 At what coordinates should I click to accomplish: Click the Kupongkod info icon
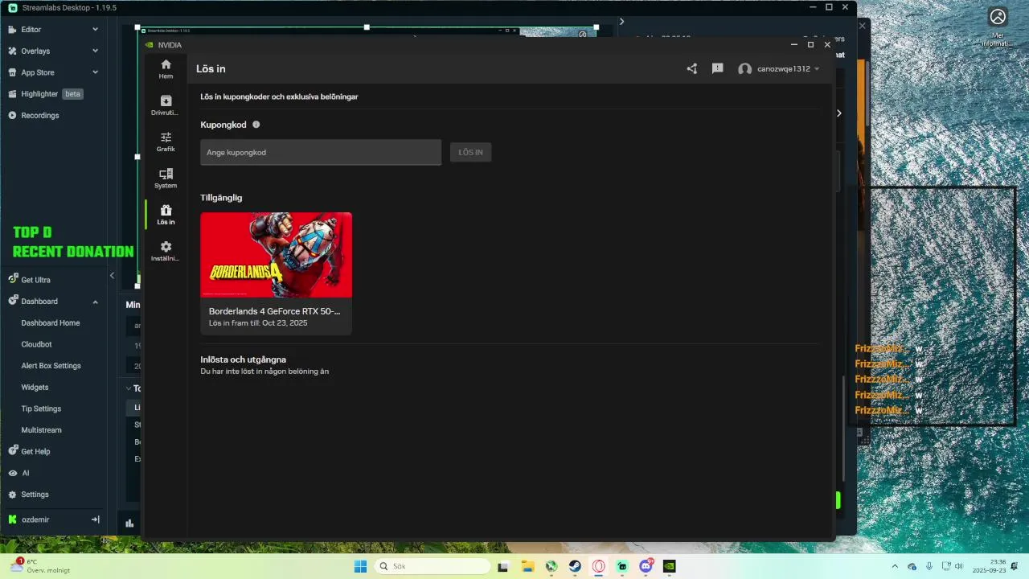click(x=256, y=125)
